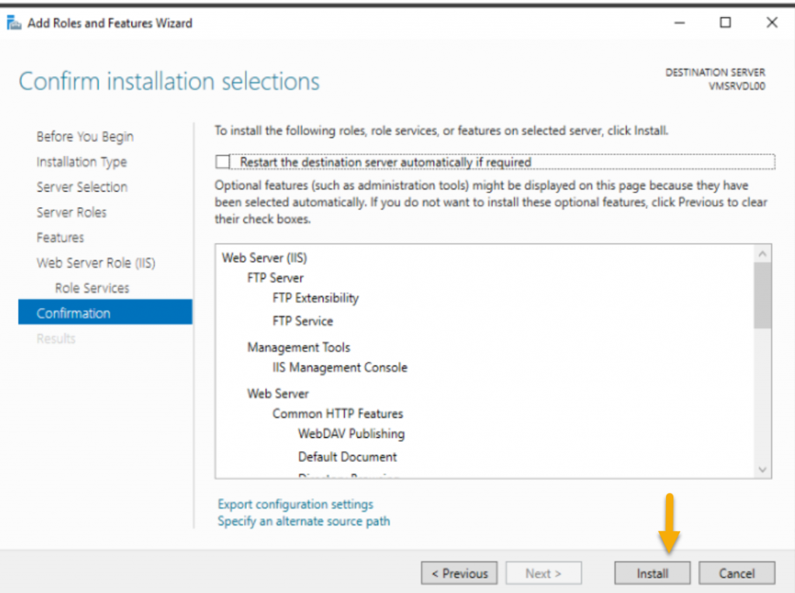
Task: Enable automatic restart of destination server
Action: point(222,161)
